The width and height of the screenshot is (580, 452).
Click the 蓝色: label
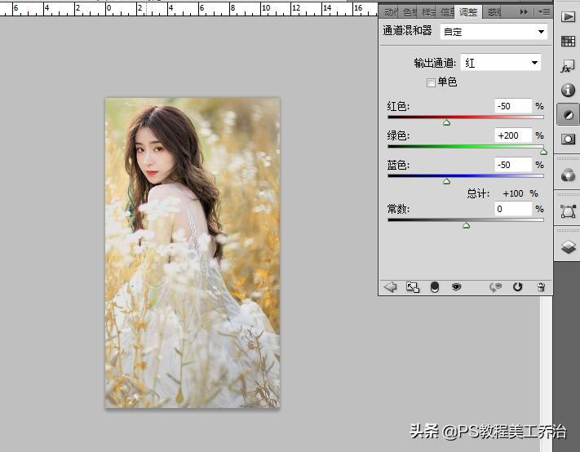(398, 165)
